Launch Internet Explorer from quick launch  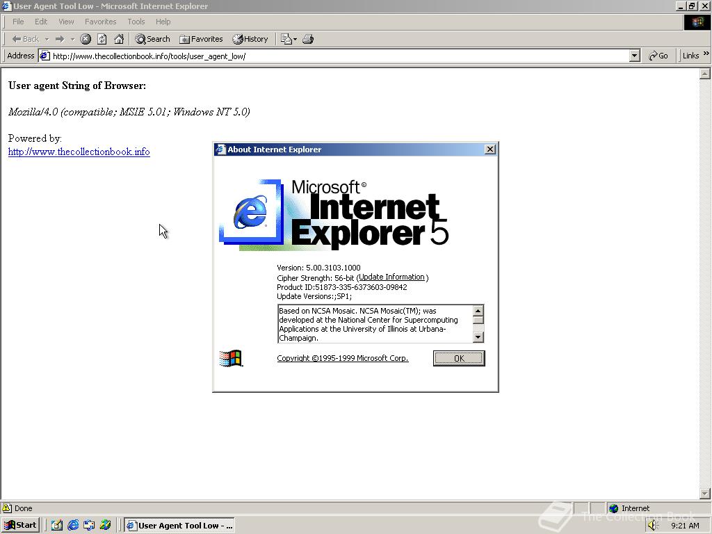pyautogui.click(x=73, y=526)
